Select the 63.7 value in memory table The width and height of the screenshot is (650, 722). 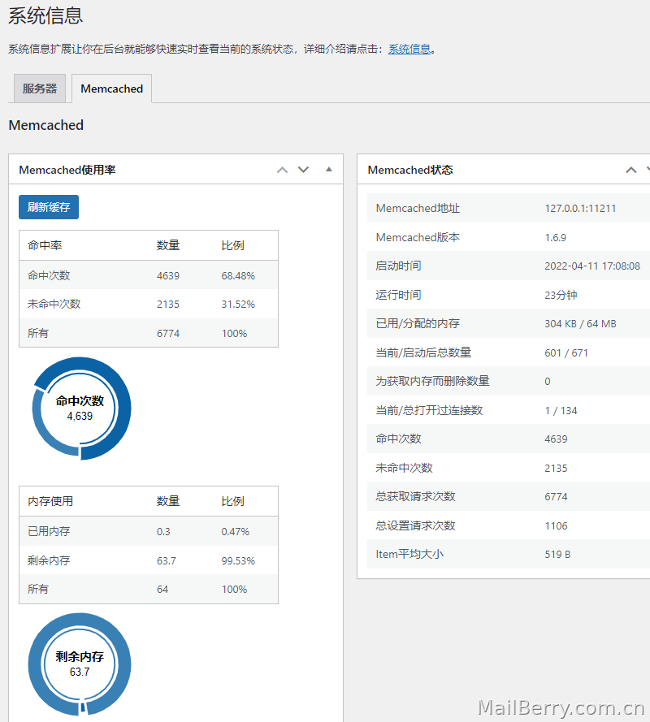point(167,561)
